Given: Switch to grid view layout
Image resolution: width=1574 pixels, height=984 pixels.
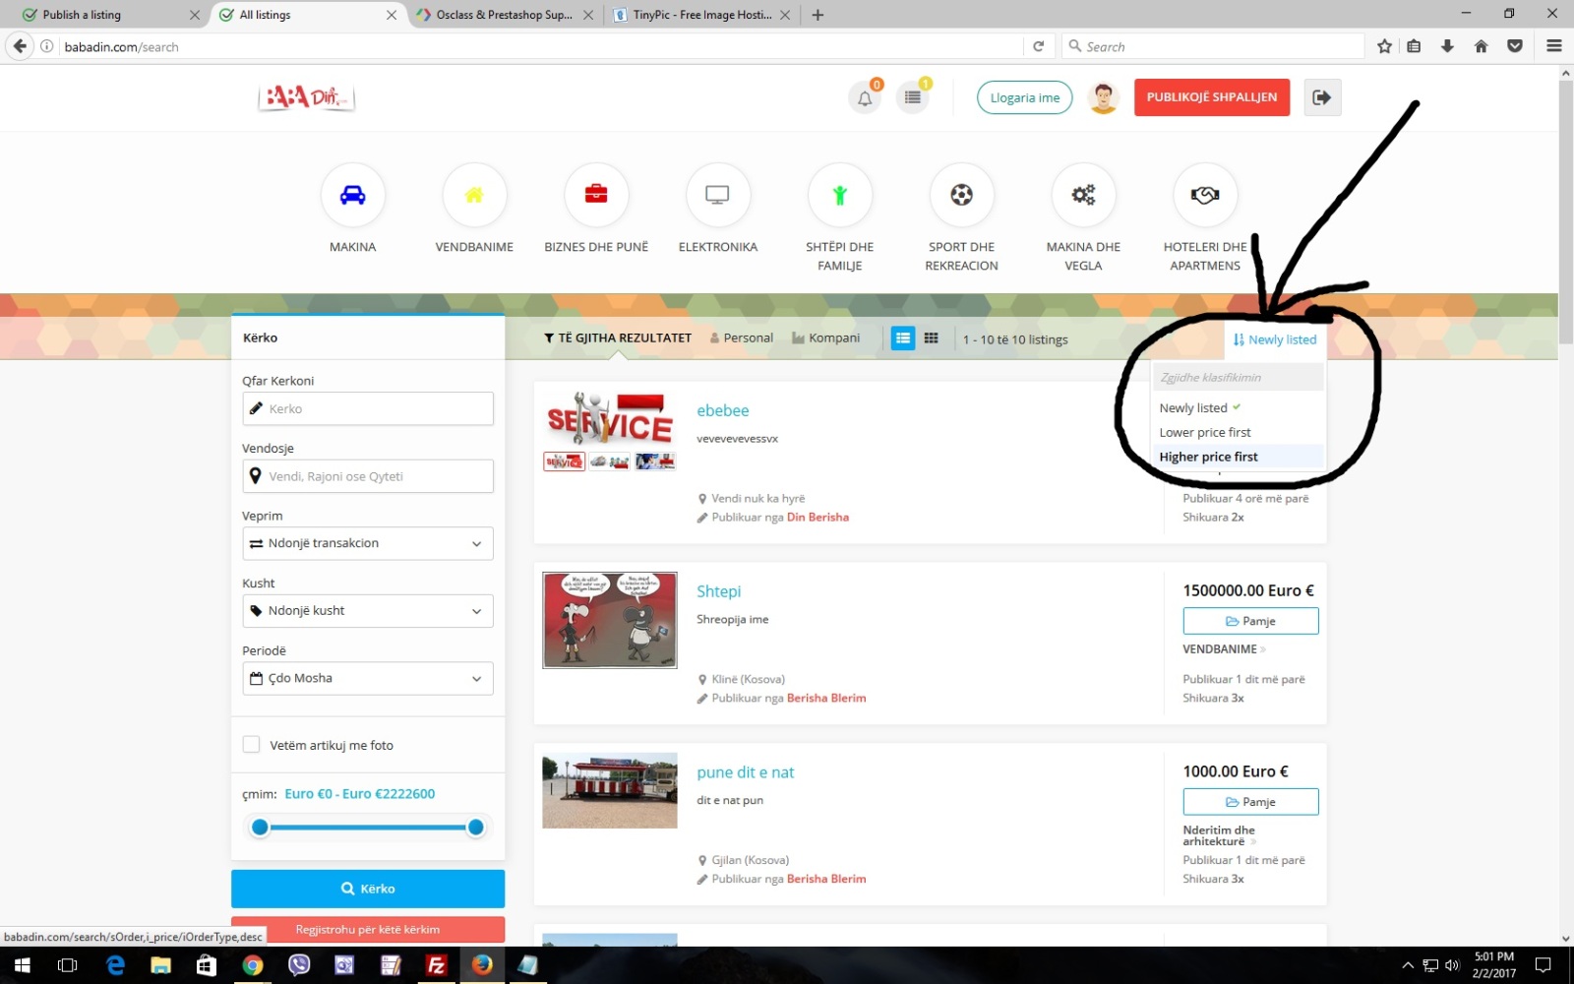Looking at the screenshot, I should click(x=931, y=338).
